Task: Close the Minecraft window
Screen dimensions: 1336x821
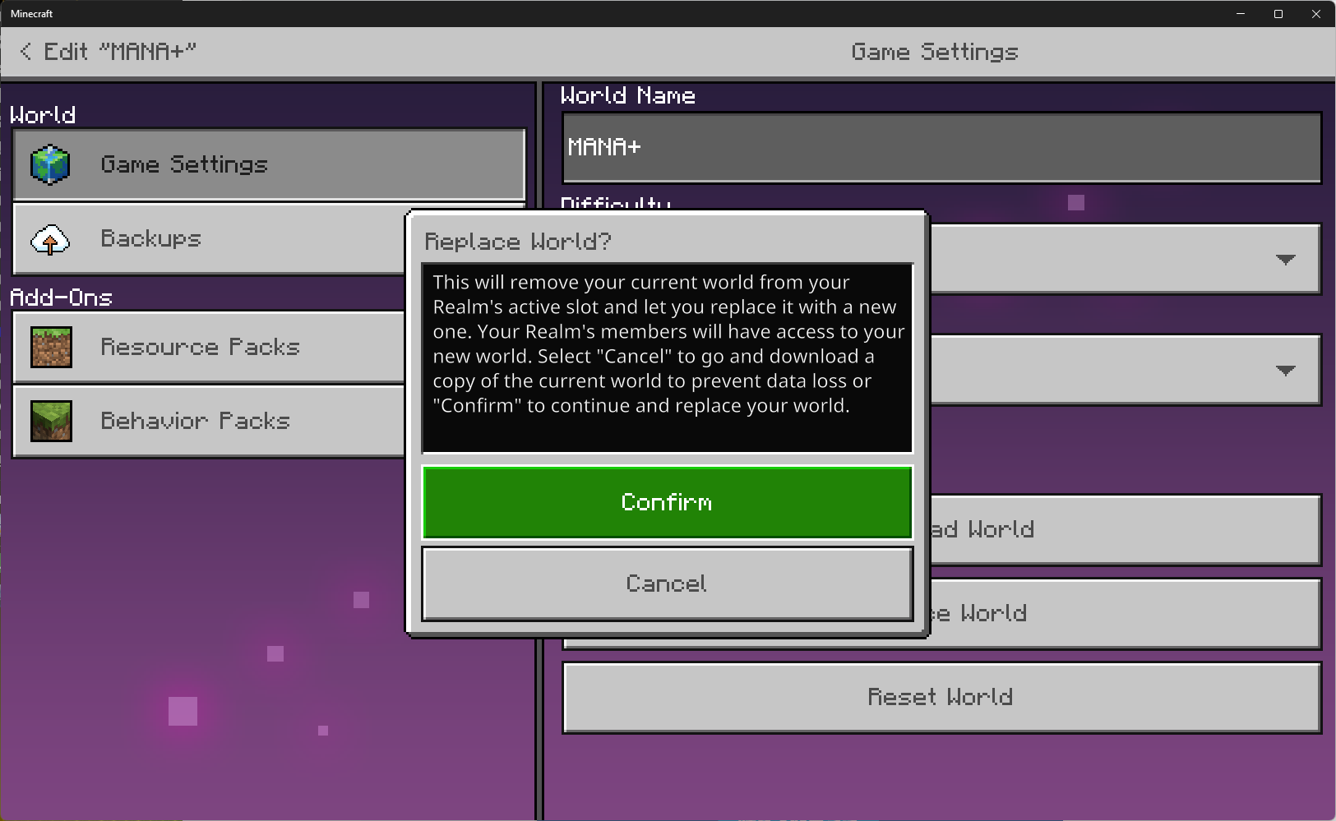Action: tap(1316, 14)
